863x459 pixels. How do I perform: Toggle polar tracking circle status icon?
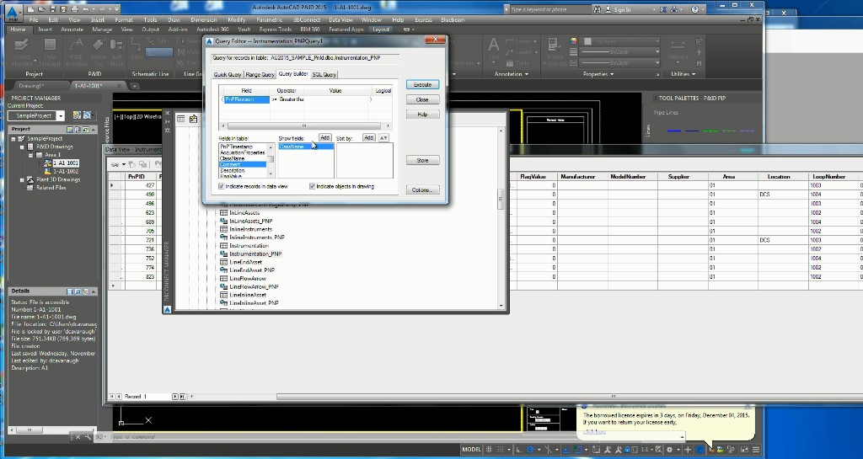(x=531, y=449)
